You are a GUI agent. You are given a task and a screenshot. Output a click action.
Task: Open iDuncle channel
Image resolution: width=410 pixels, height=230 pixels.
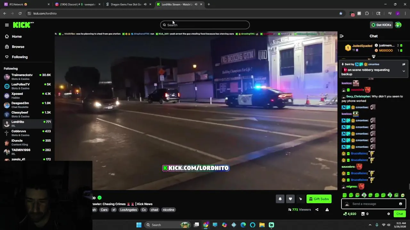tap(27, 142)
